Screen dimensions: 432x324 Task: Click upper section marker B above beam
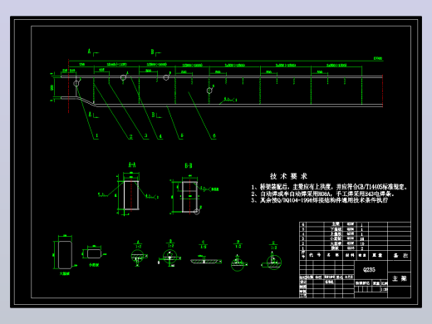[x=152, y=52]
